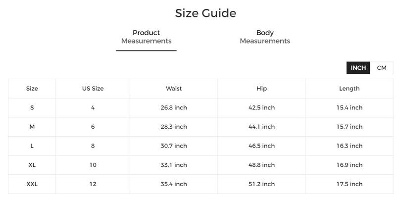Select the Product Measurements tab

[146, 37]
